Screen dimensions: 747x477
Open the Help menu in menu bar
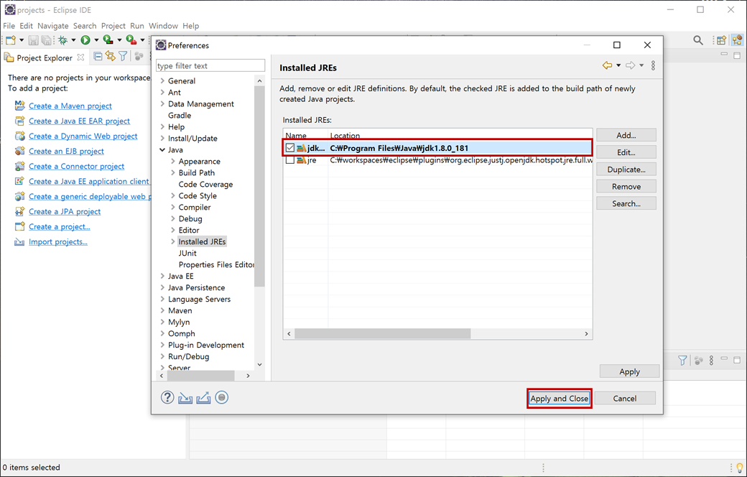tap(190, 26)
